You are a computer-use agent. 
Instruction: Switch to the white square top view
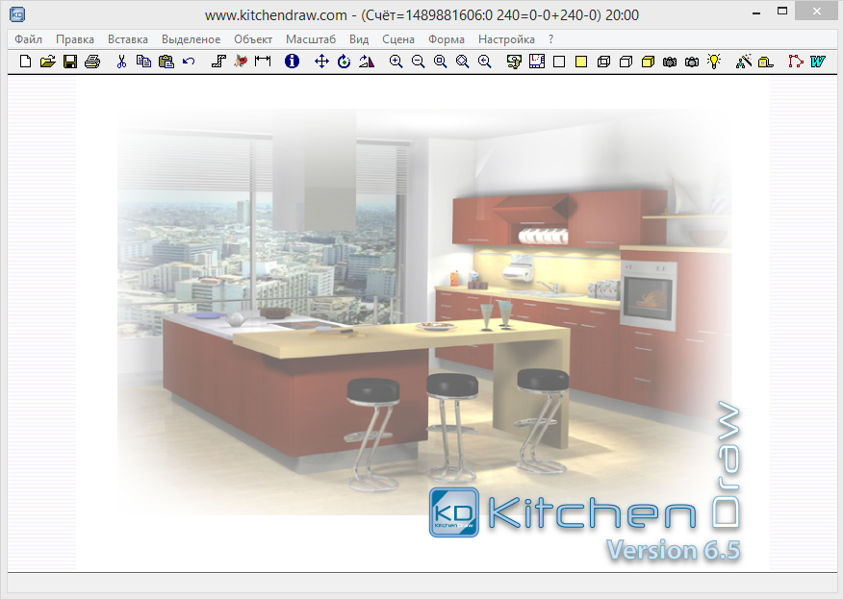point(559,62)
